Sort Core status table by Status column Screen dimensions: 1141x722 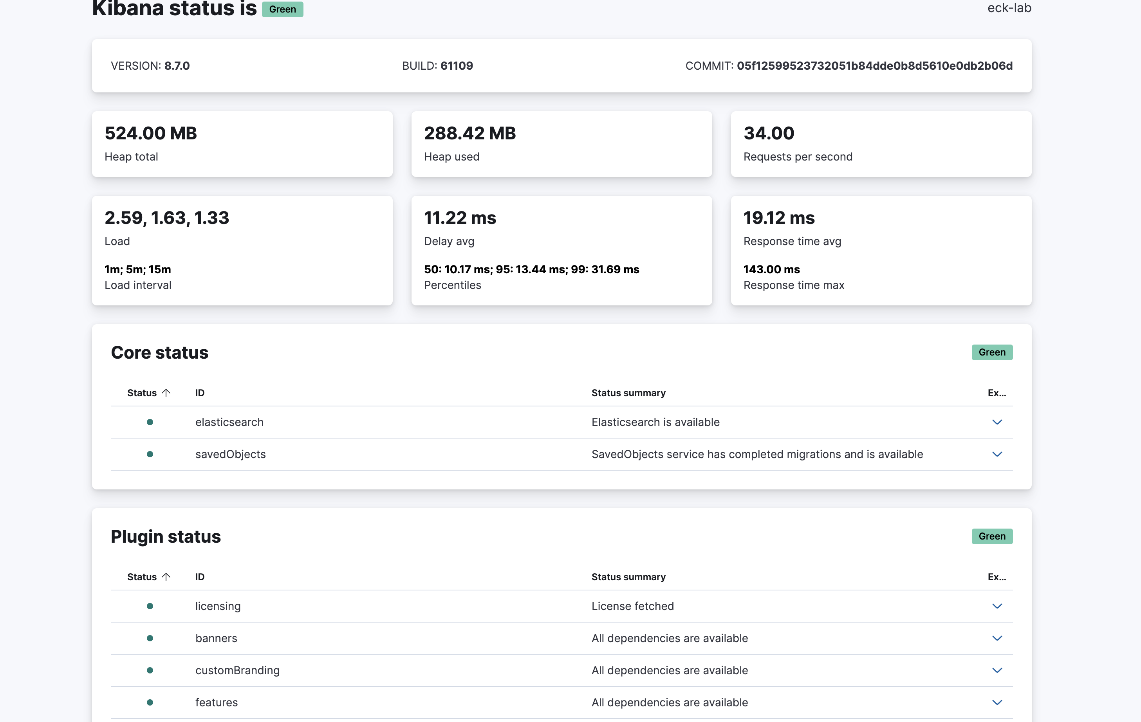point(142,393)
